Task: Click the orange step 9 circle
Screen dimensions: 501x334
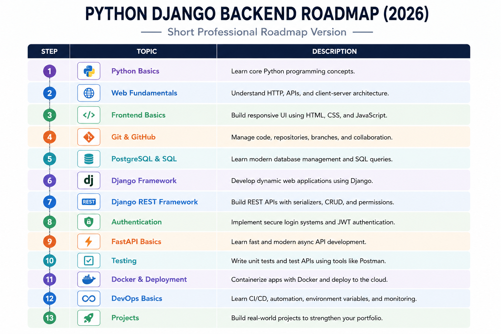Action: pyautogui.click(x=50, y=241)
